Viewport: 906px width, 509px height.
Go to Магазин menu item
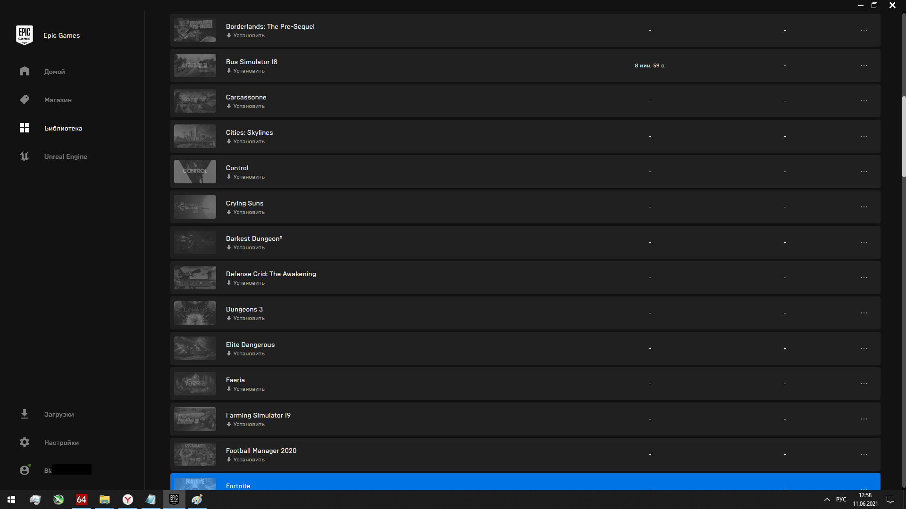point(58,100)
